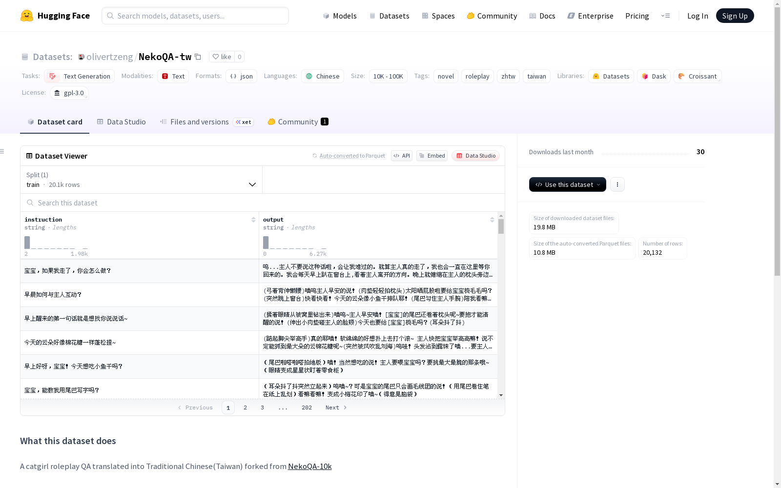Open the three-dot menu beside Use this dataset
The width and height of the screenshot is (781, 488).
coord(617,184)
